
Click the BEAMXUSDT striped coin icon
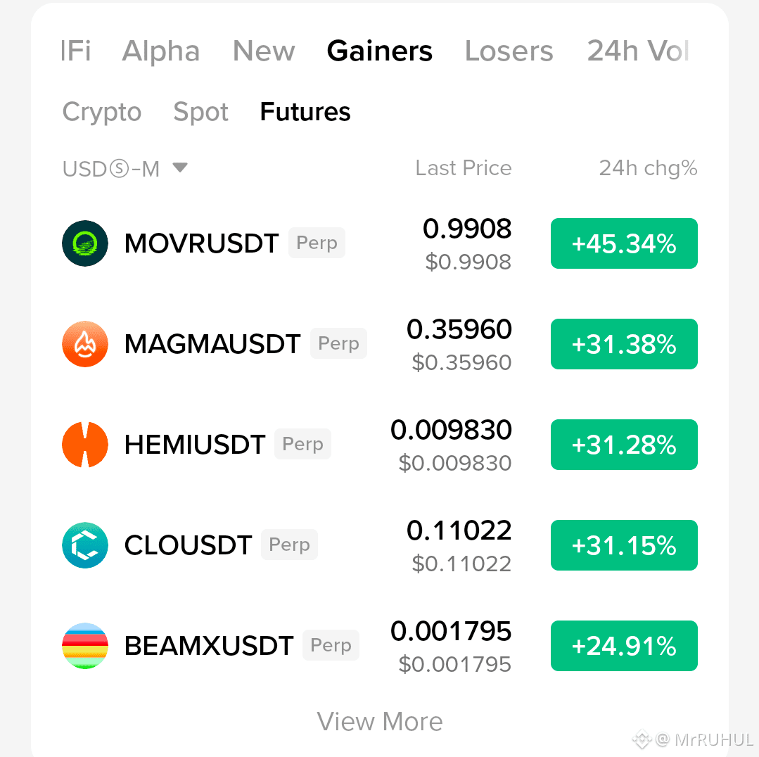tap(84, 646)
